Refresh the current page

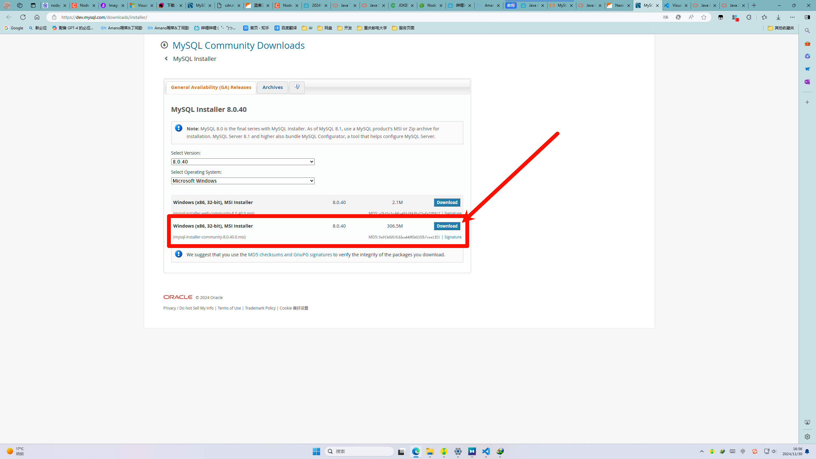(x=23, y=17)
